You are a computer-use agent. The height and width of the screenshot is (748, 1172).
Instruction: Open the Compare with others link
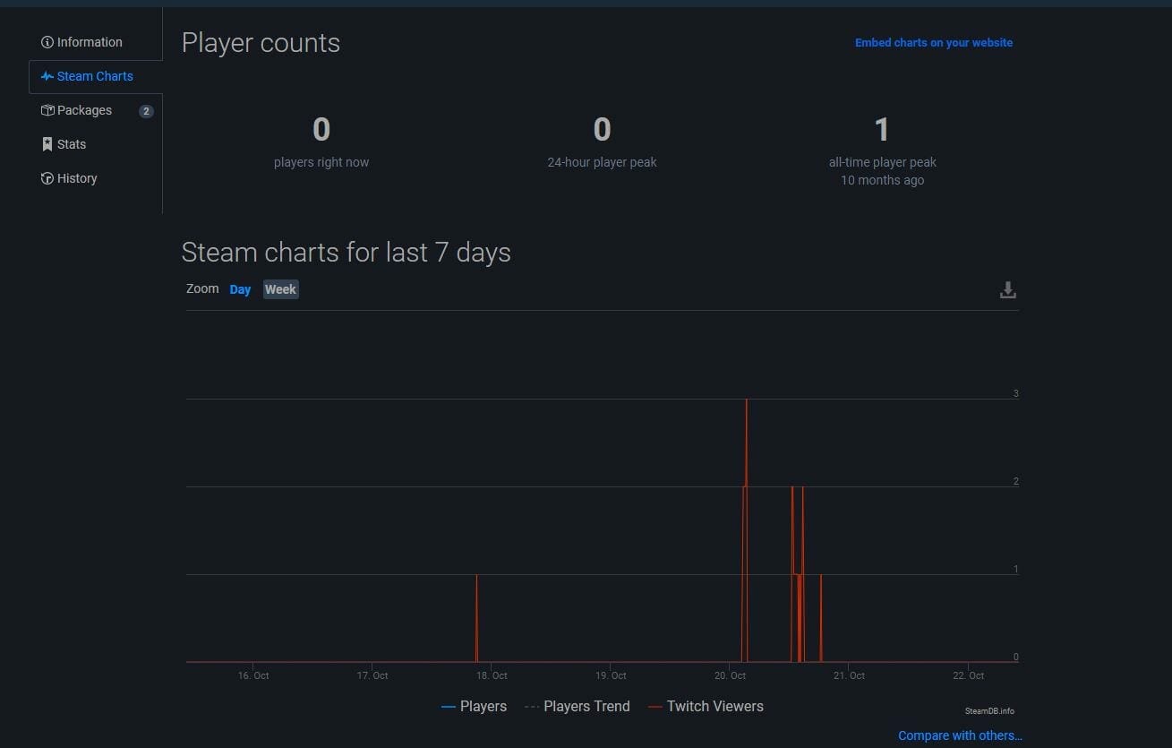tap(959, 735)
